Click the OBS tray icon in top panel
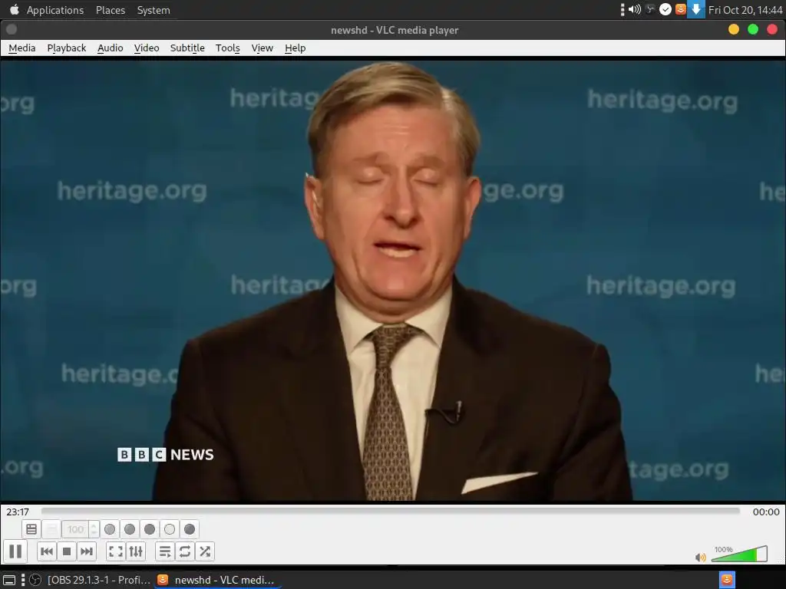 (650, 9)
